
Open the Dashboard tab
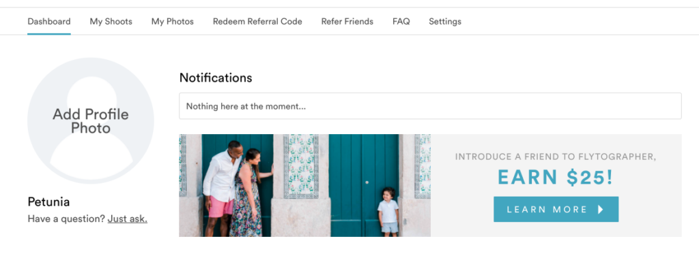[x=49, y=21]
